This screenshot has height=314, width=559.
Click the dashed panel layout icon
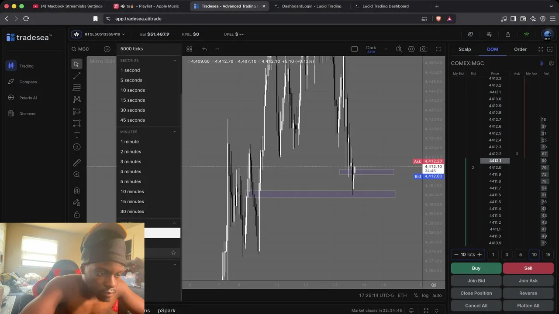coord(550,49)
